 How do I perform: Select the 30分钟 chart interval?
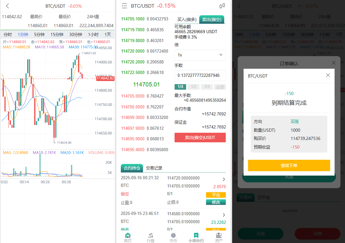tap(75, 34)
